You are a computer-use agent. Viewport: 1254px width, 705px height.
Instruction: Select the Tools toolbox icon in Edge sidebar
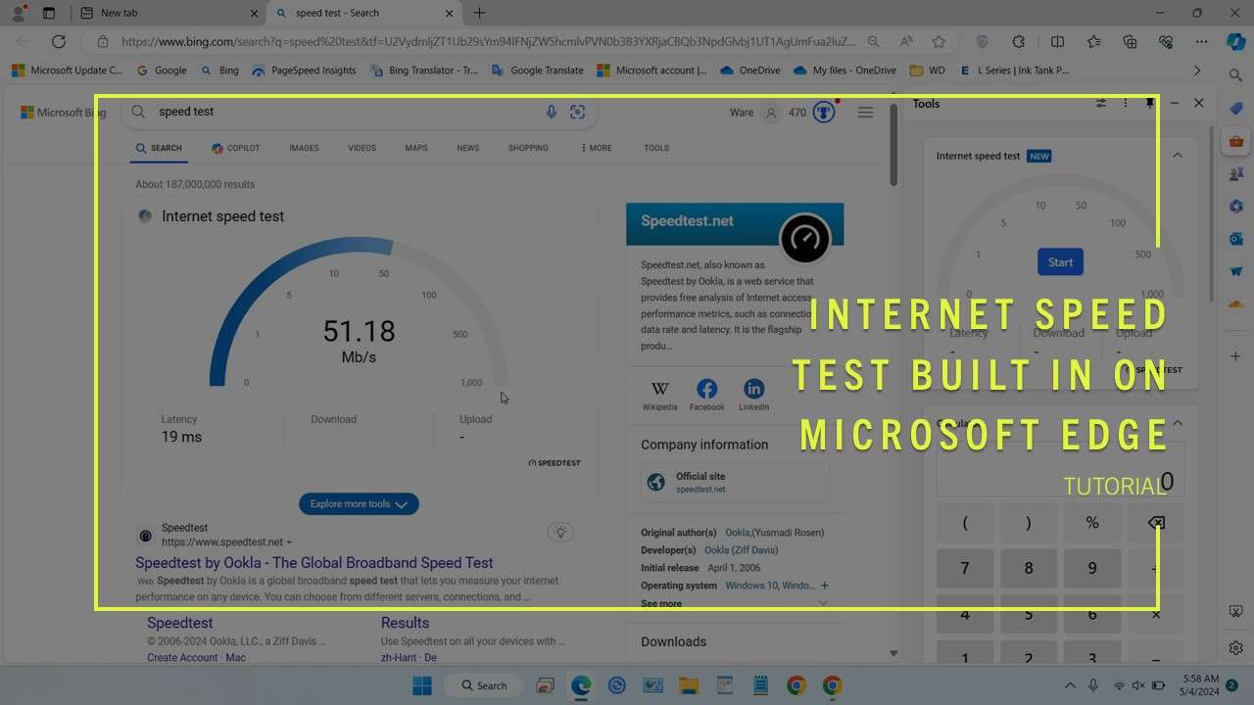point(1236,140)
